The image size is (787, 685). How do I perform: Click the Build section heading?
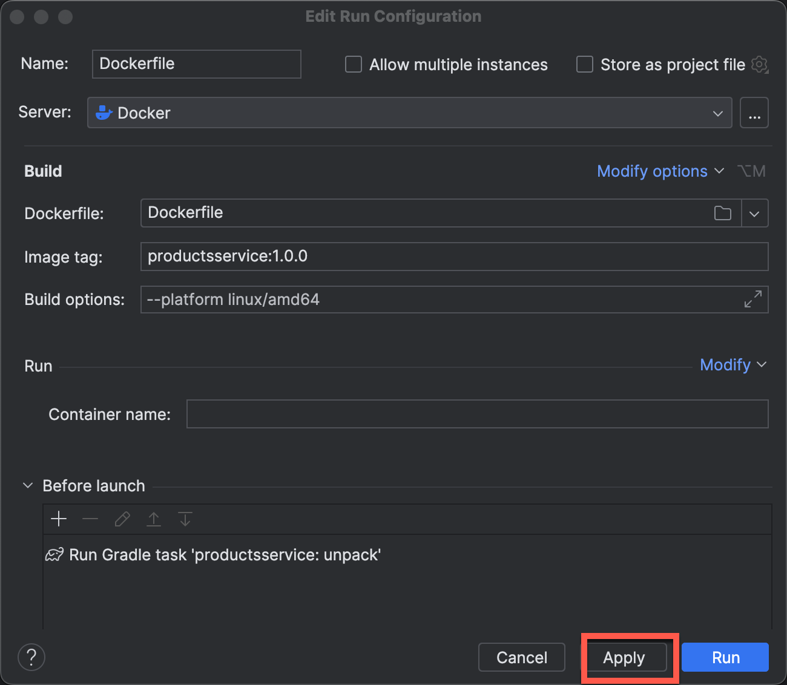tap(43, 171)
